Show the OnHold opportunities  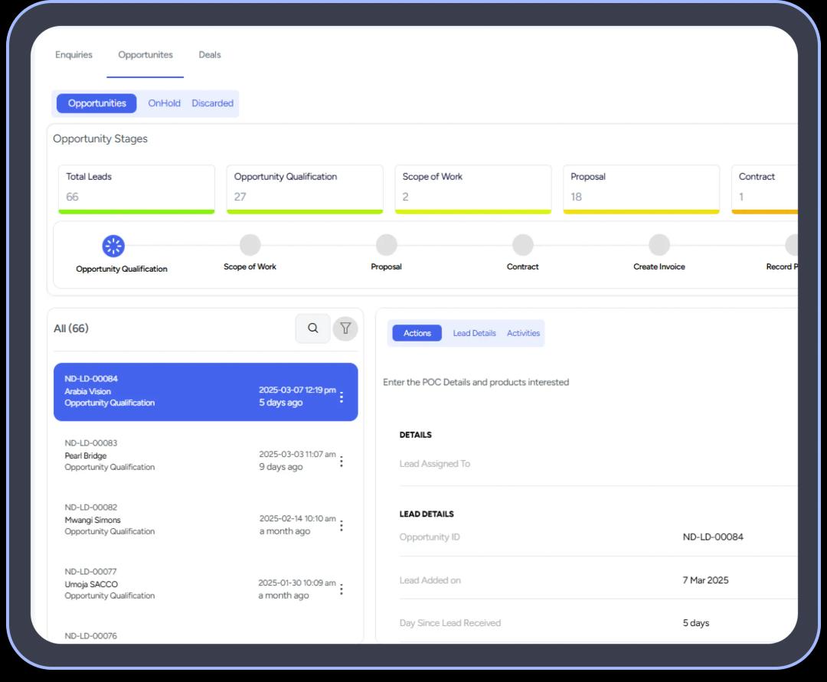164,103
